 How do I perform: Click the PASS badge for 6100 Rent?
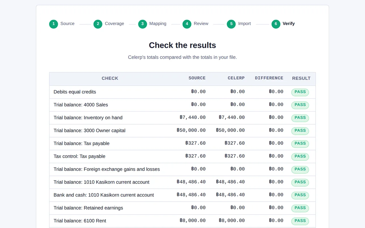pyautogui.click(x=300, y=221)
